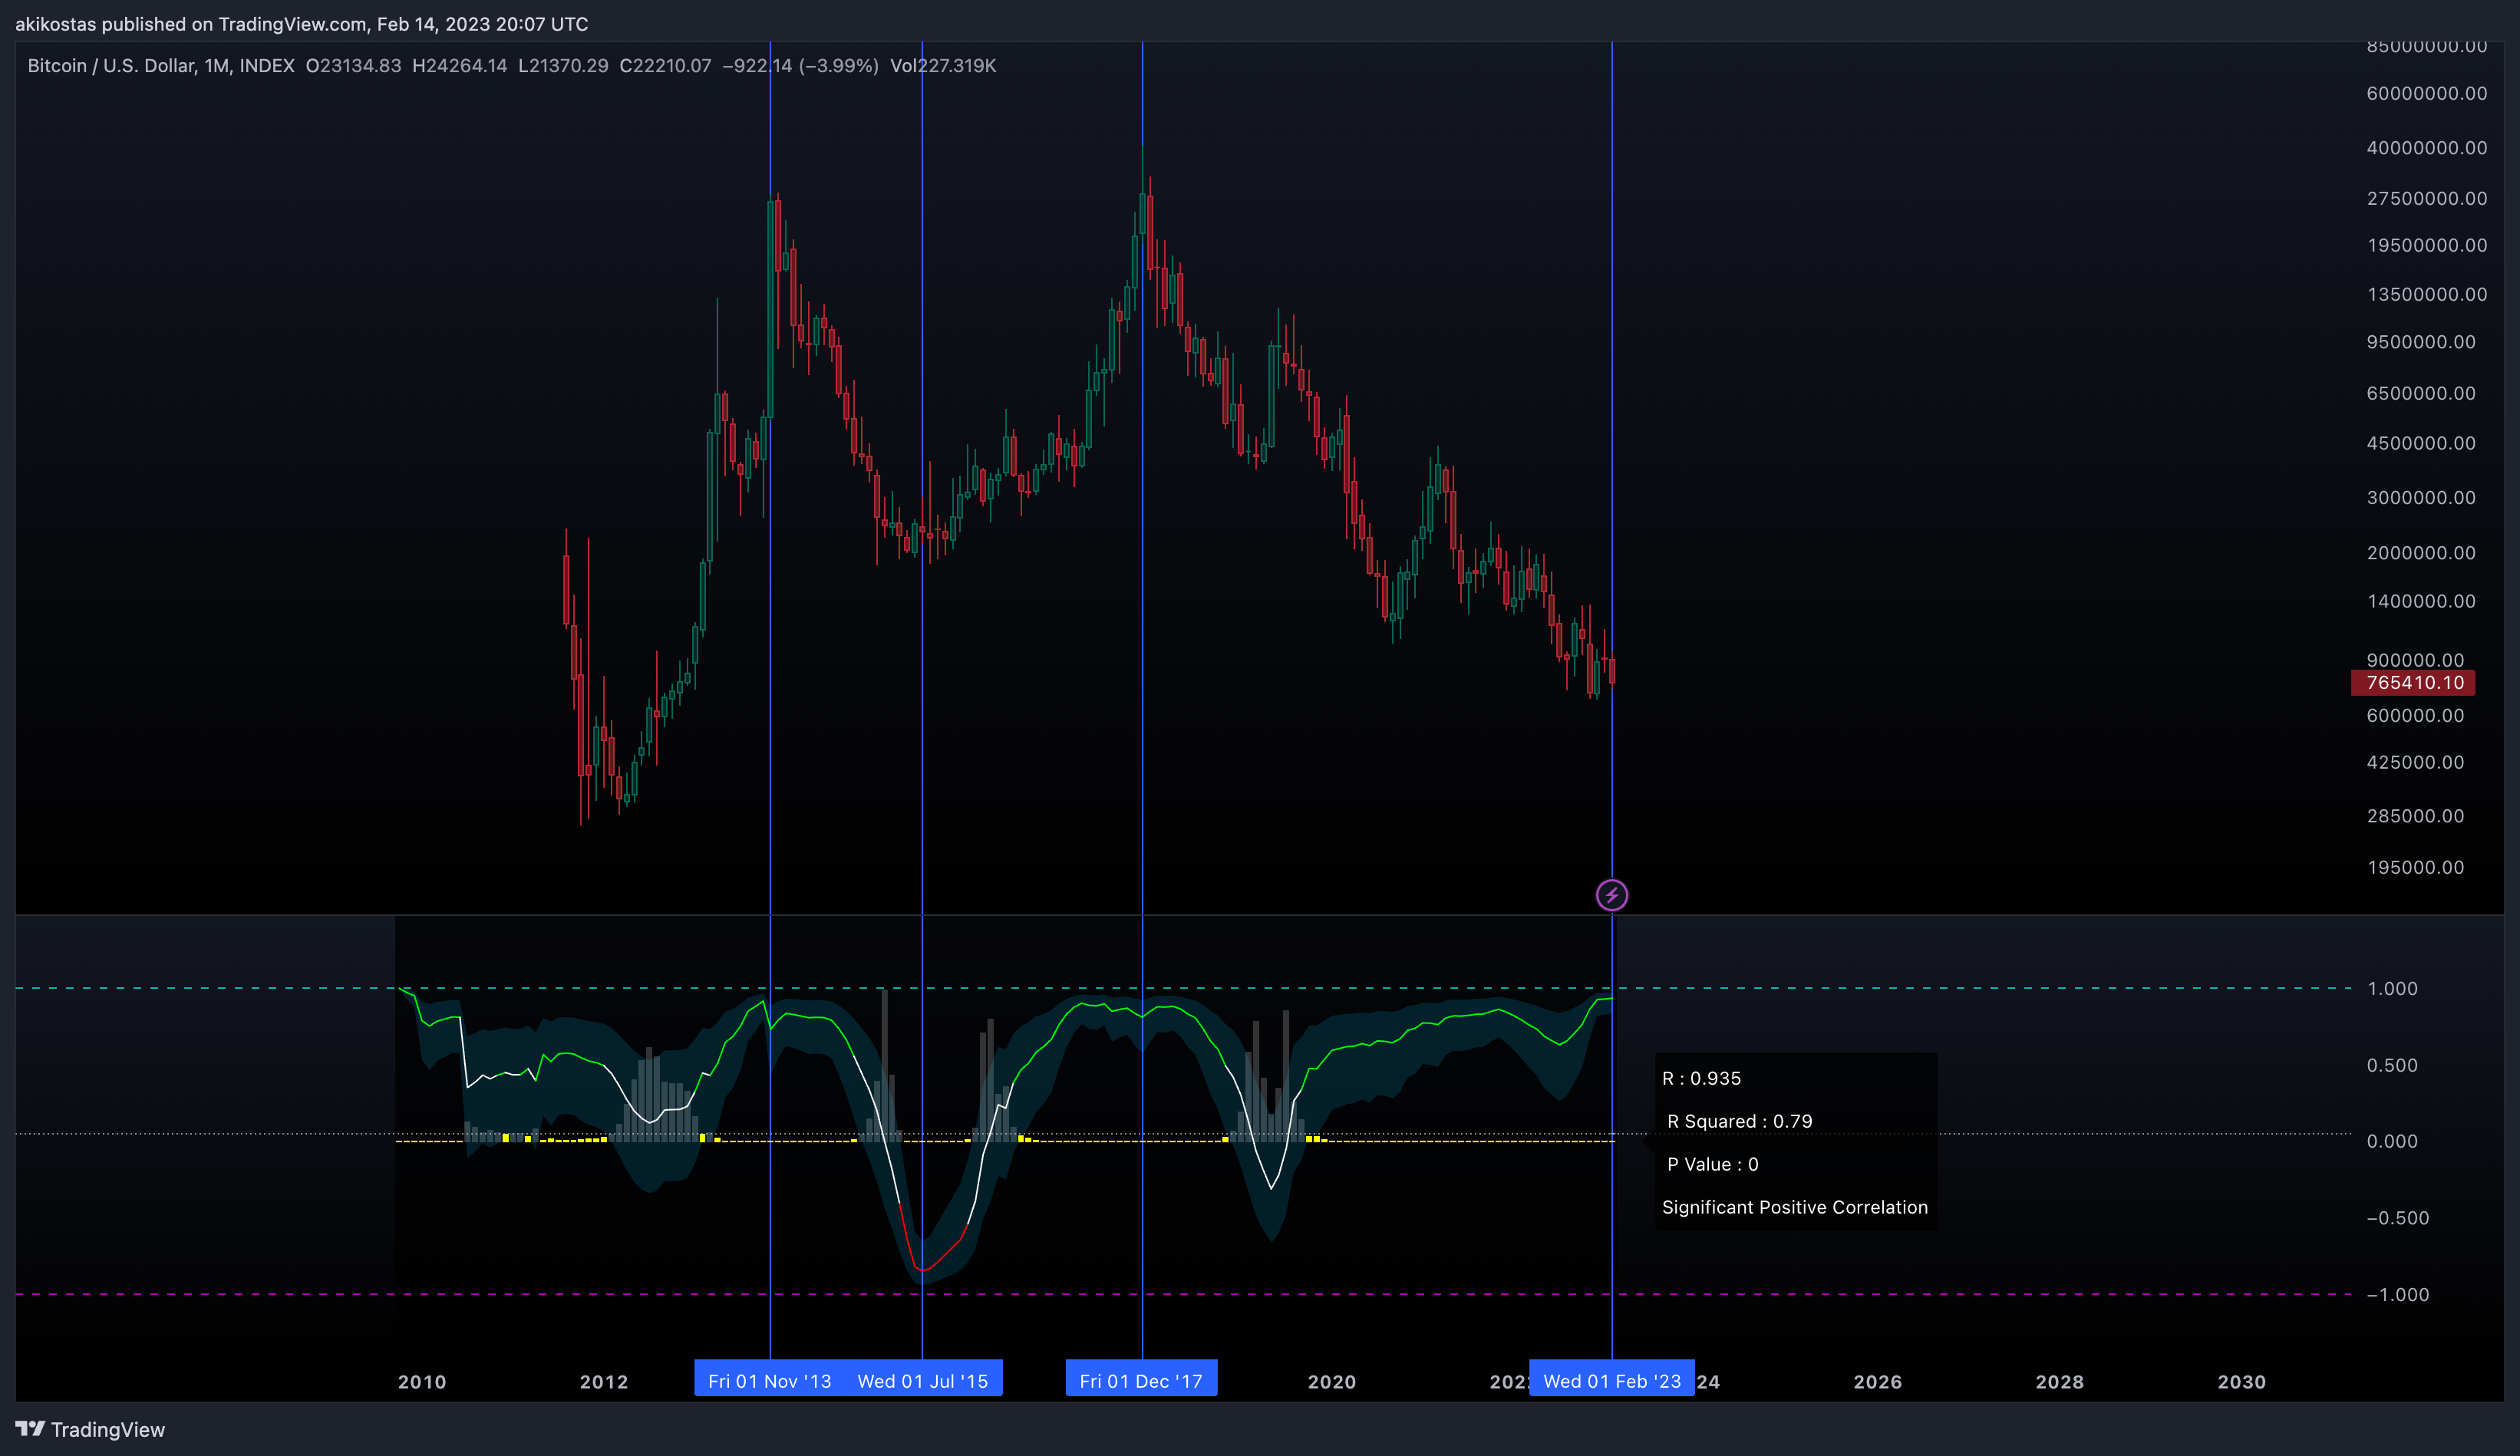Click the 1.000 correlation scale label
Image resolution: width=2520 pixels, height=1456 pixels.
click(x=2392, y=988)
